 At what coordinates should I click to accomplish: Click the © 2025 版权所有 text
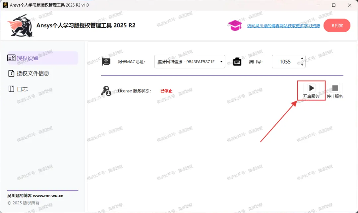point(23,203)
